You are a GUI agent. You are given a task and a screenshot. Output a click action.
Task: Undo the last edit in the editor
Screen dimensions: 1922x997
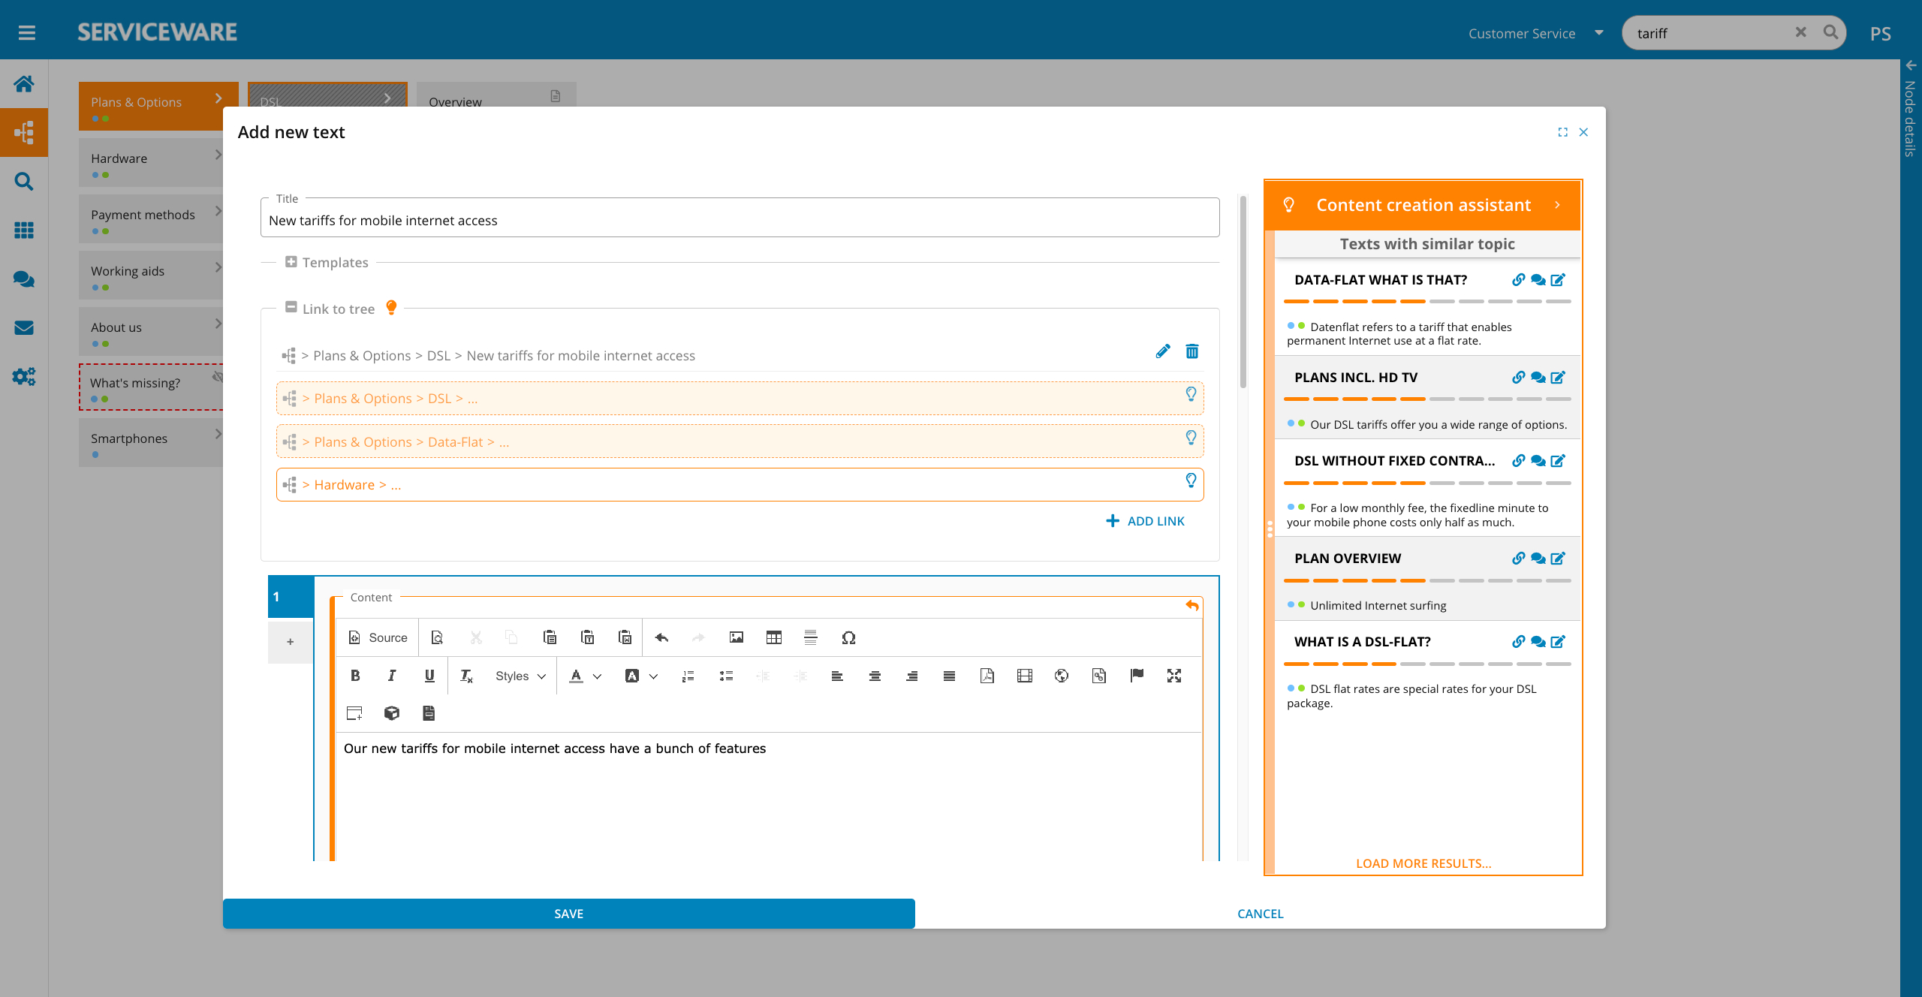click(x=661, y=637)
